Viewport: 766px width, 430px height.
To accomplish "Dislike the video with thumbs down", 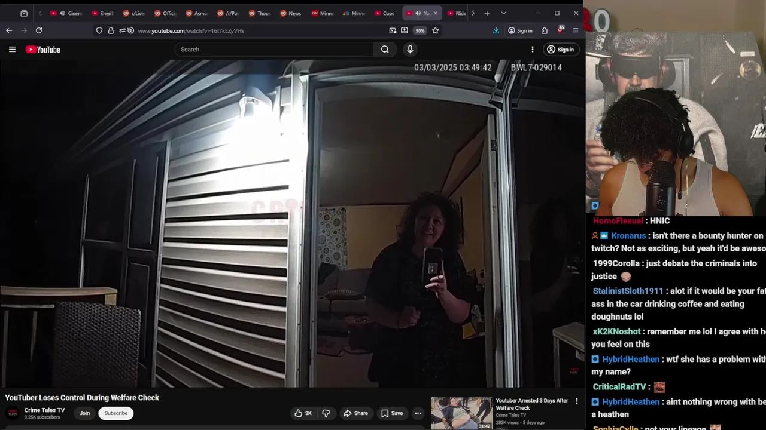I will [x=326, y=413].
